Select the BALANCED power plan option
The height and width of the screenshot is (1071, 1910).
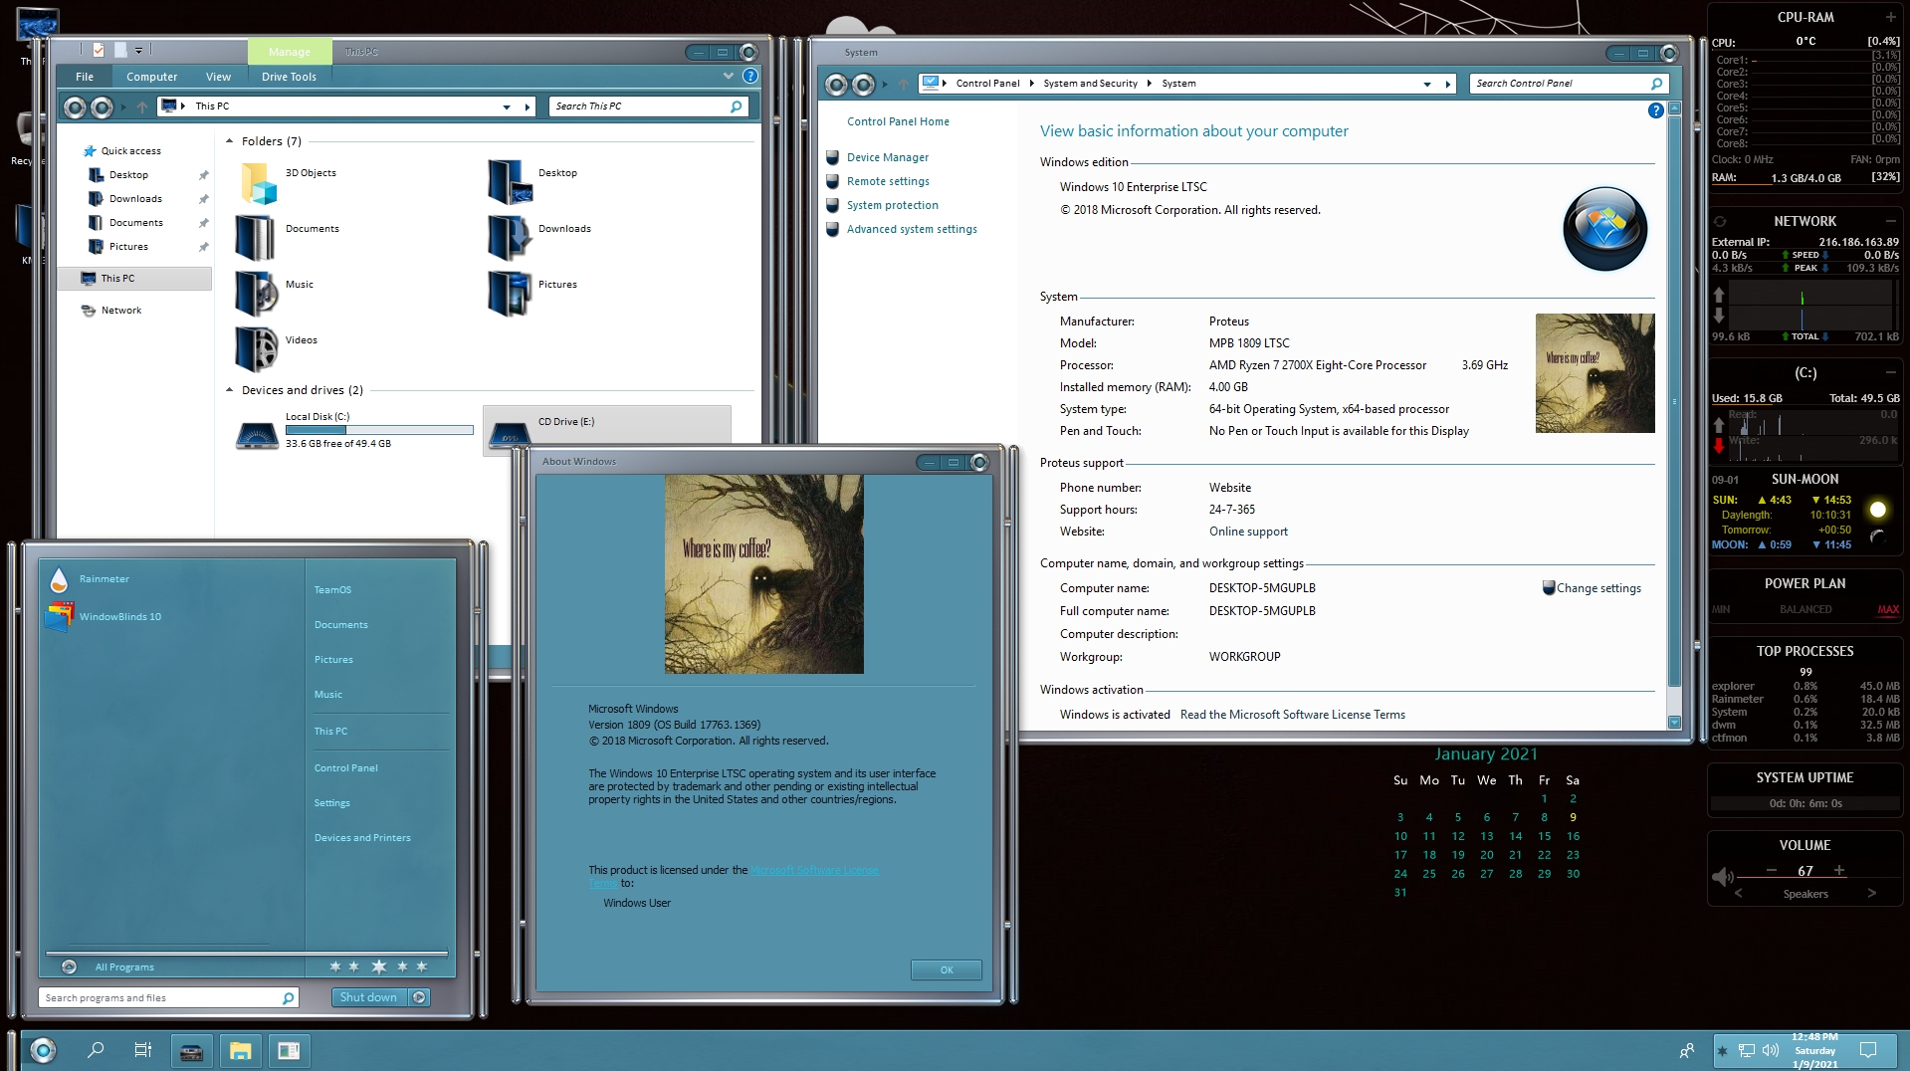(1804, 609)
